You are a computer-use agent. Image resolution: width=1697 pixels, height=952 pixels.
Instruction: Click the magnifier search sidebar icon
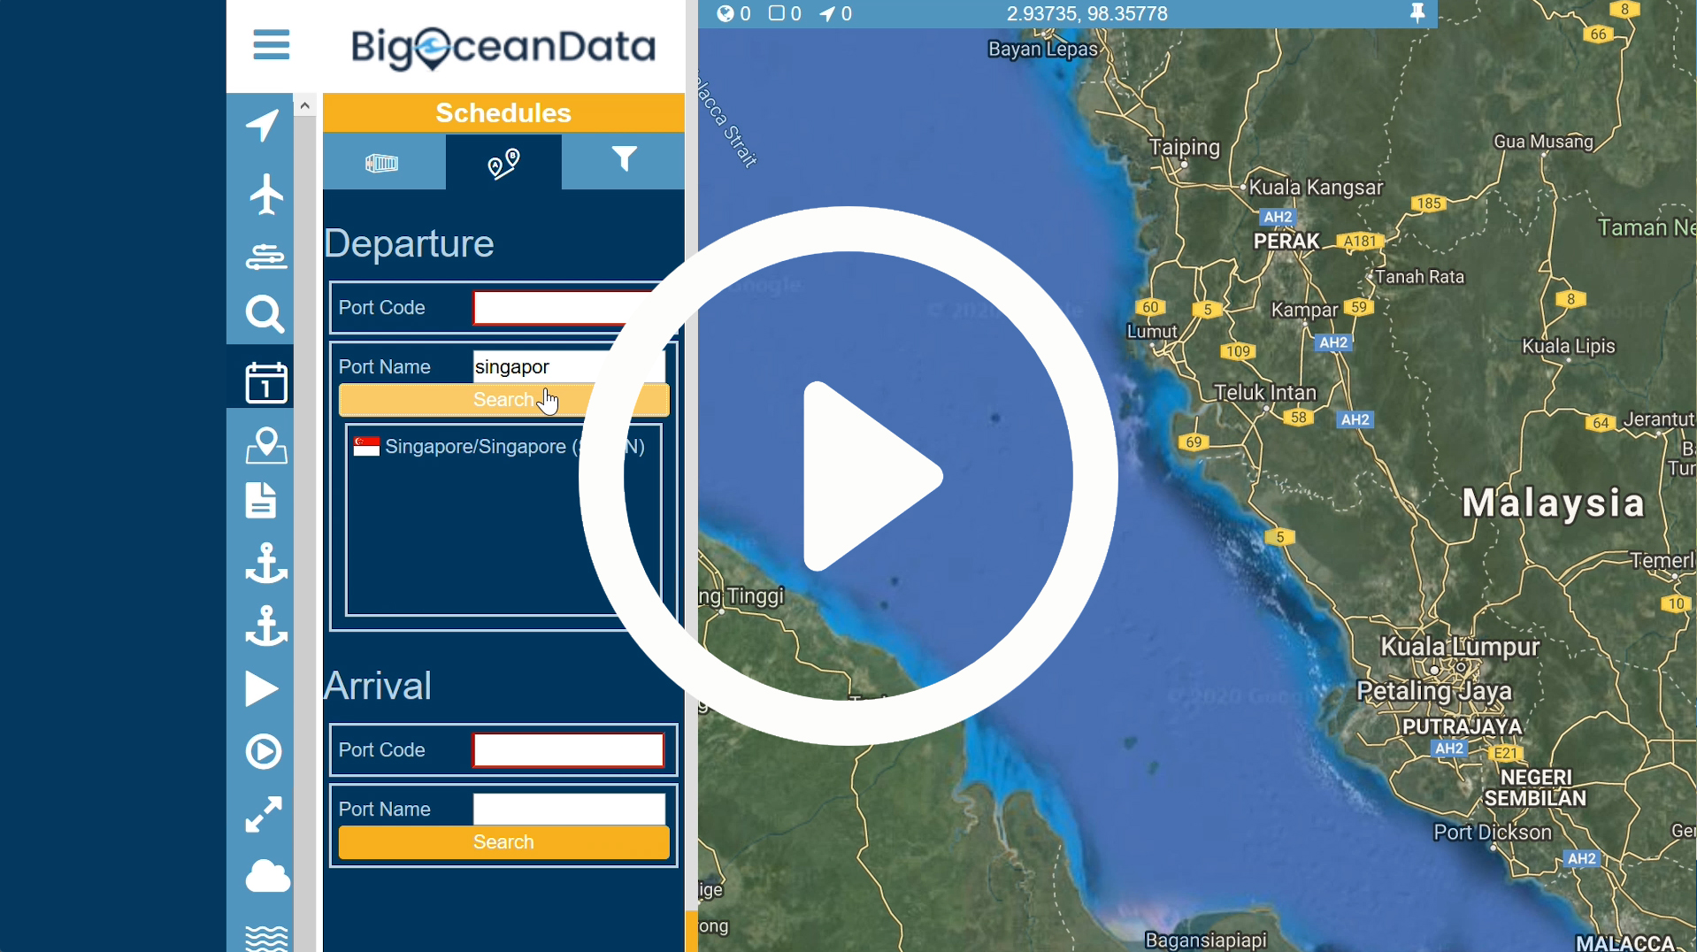[265, 314]
